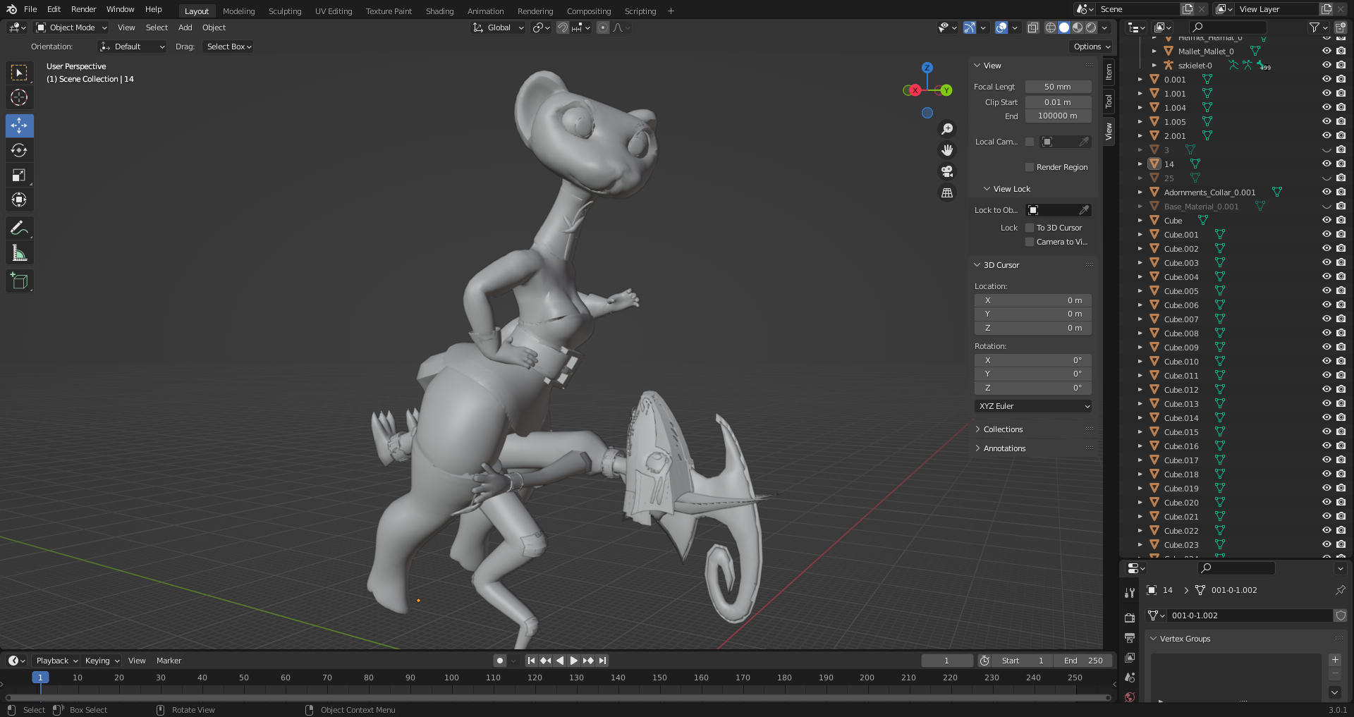Open the timeline Marker menu
This screenshot has height=717, width=1354.
169,661
